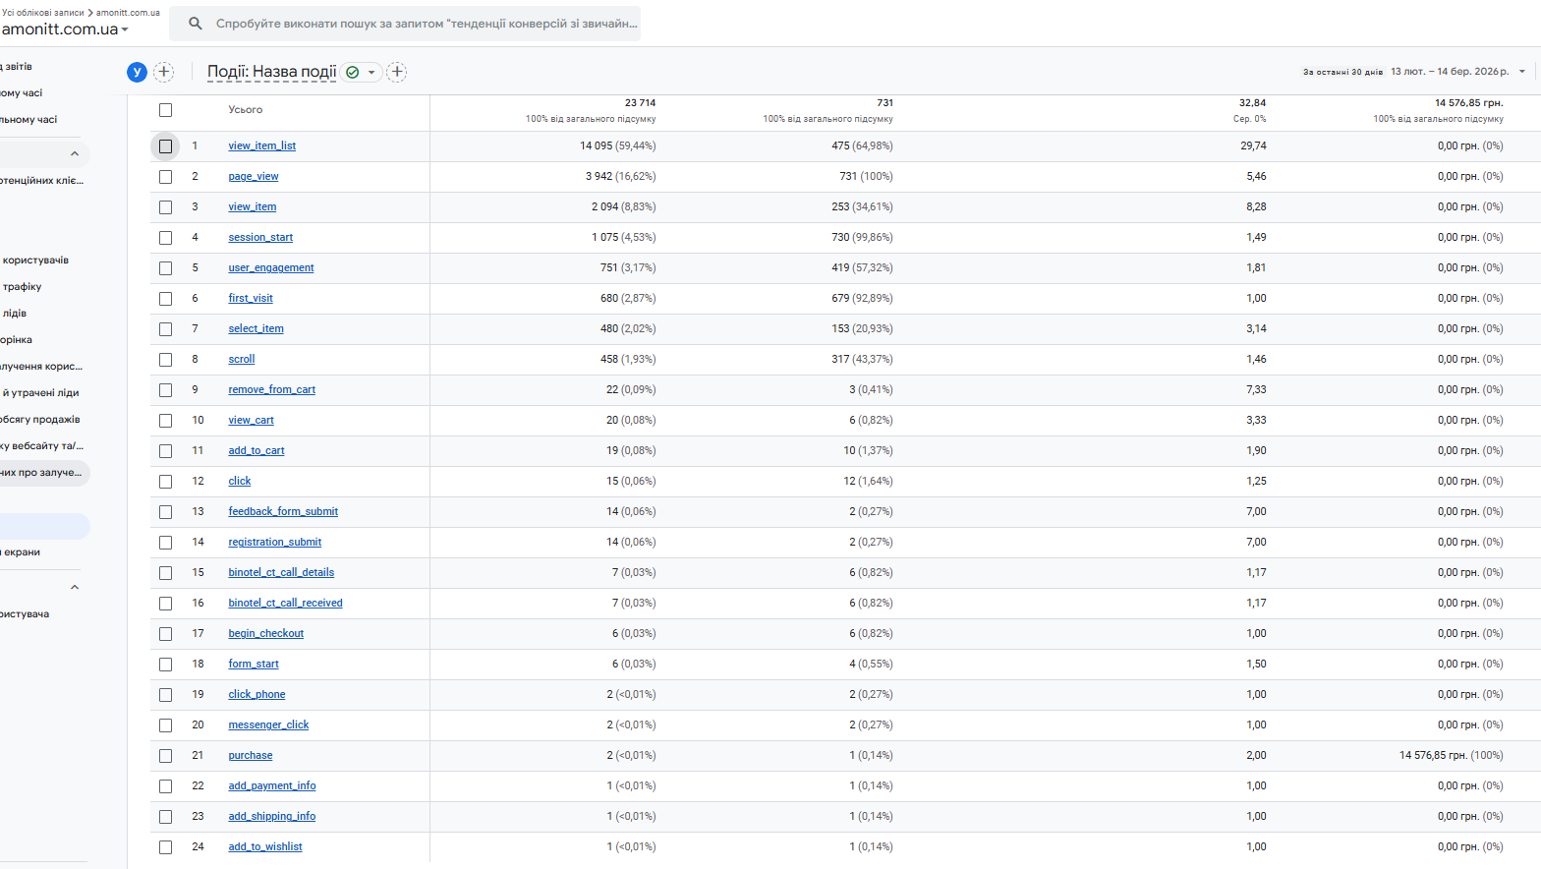Screen dimensions: 1541x869
Task: Click 'Усі облікові записи' breadcrumb
Action: pos(43,13)
